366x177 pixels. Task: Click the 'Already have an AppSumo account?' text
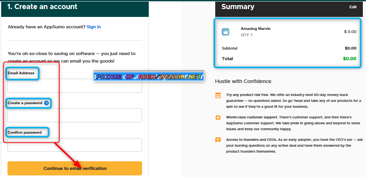(x=47, y=27)
